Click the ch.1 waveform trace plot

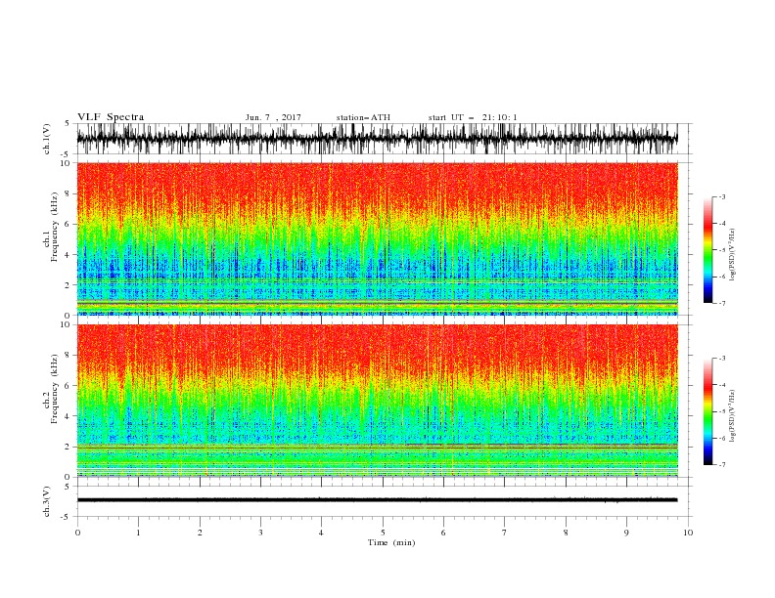(377, 139)
